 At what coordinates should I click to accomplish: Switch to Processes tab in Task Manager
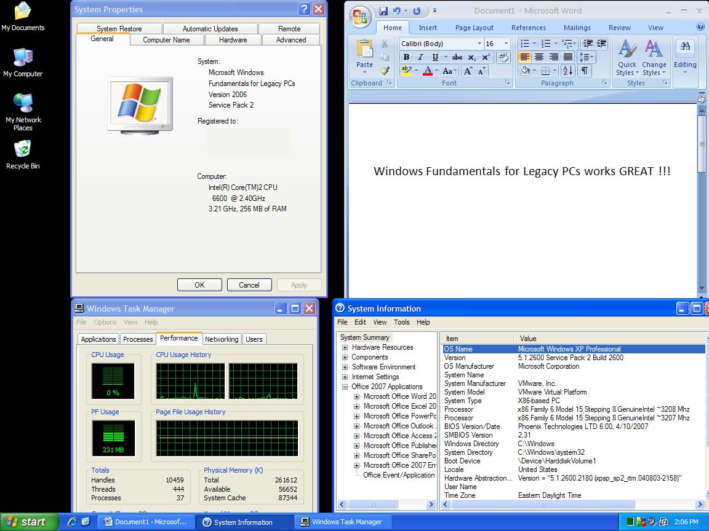[x=138, y=339]
